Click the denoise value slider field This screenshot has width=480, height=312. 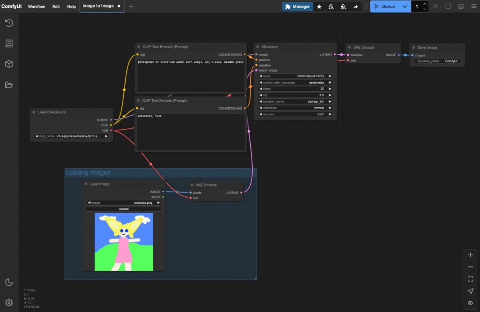[x=295, y=114]
